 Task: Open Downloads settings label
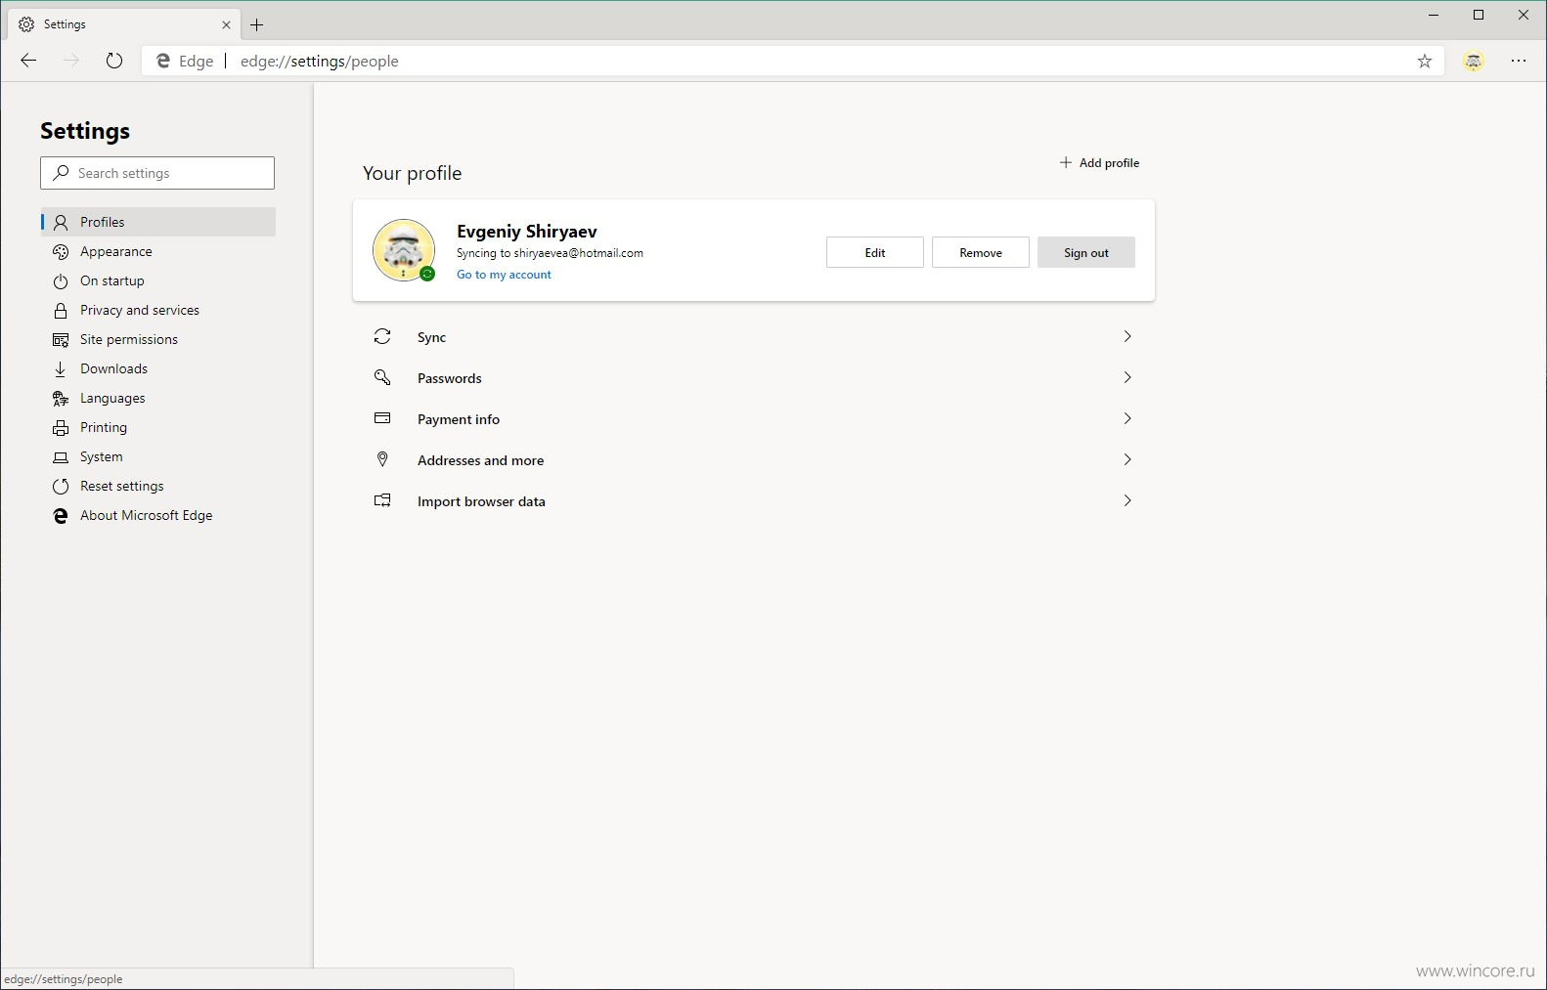coord(114,368)
